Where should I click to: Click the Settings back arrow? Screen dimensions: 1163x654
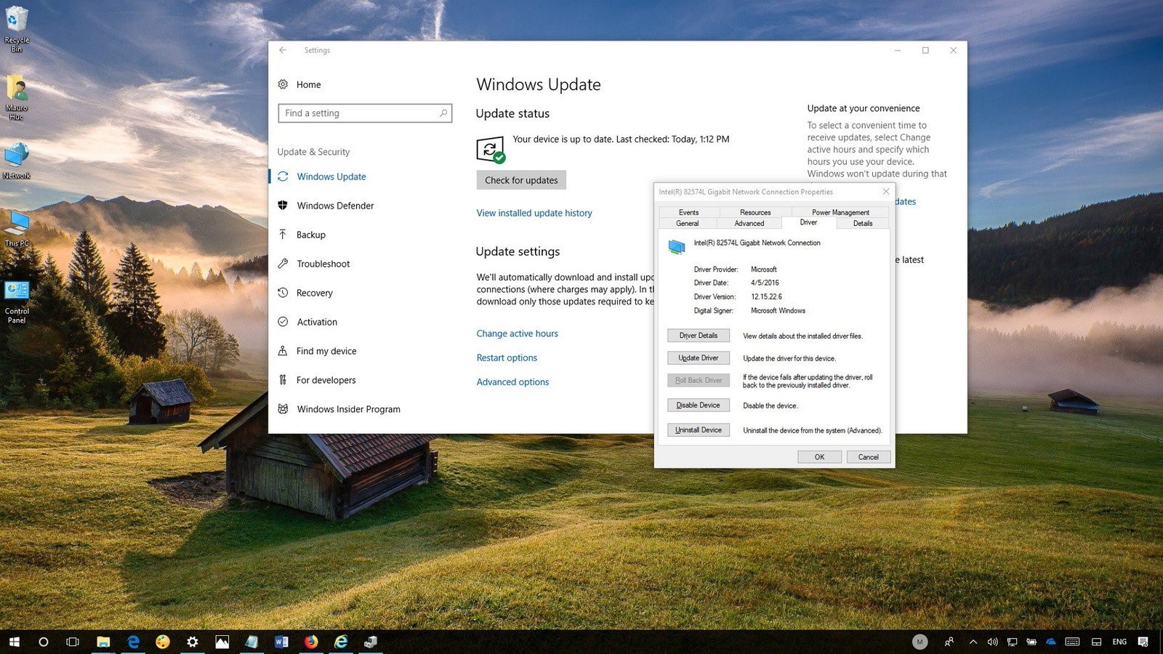pos(283,50)
